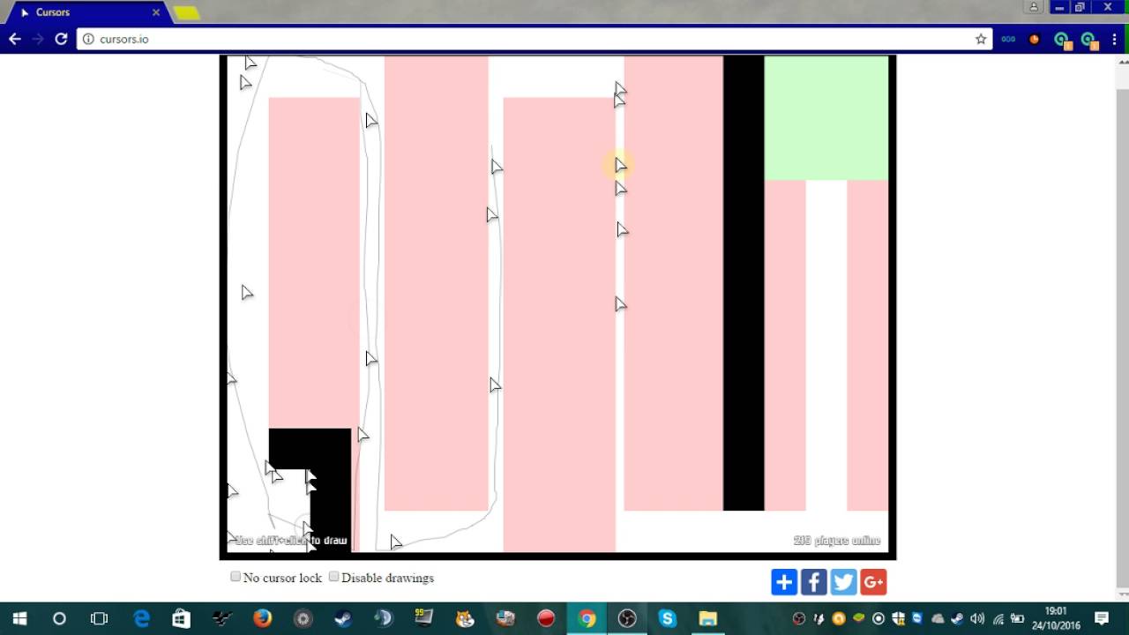
Task: Launch Microsoft Edge from taskbar
Action: coord(141,618)
